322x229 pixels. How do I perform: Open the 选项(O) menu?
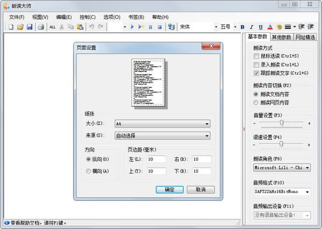[x=112, y=17]
